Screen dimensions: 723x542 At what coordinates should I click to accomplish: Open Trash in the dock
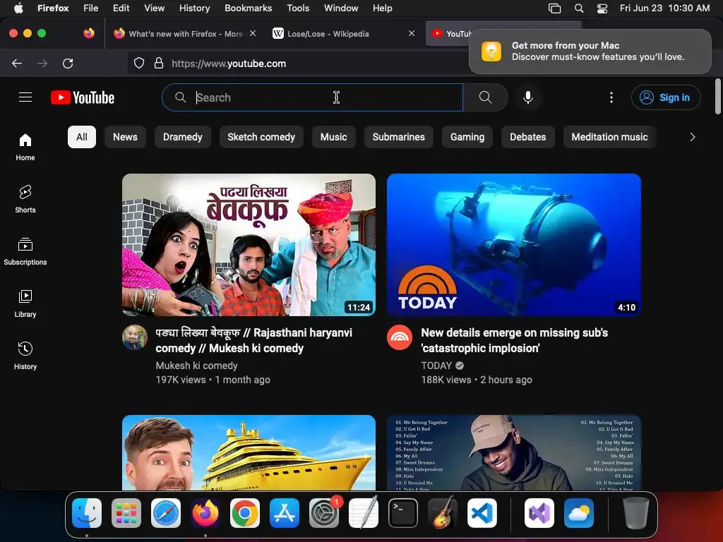click(x=636, y=513)
